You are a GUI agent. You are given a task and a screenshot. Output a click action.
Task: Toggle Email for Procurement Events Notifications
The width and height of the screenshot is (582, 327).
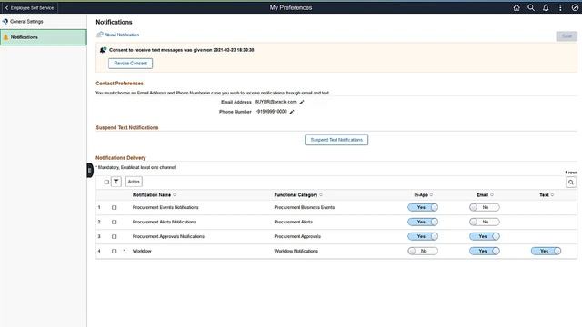(x=485, y=207)
